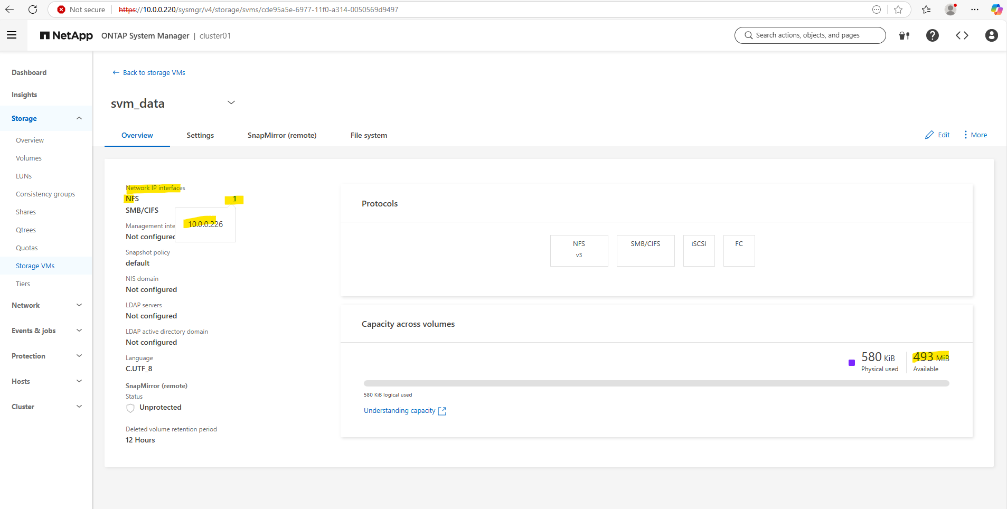1007x509 pixels.
Task: Open LUNs in the sidebar
Action: [x=24, y=176]
